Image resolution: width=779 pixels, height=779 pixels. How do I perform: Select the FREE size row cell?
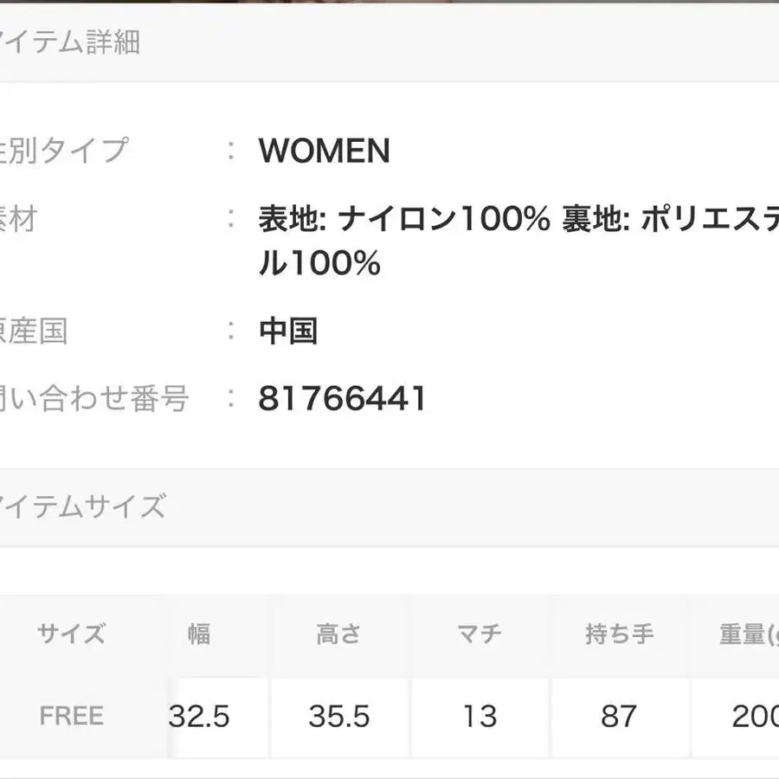point(71,716)
